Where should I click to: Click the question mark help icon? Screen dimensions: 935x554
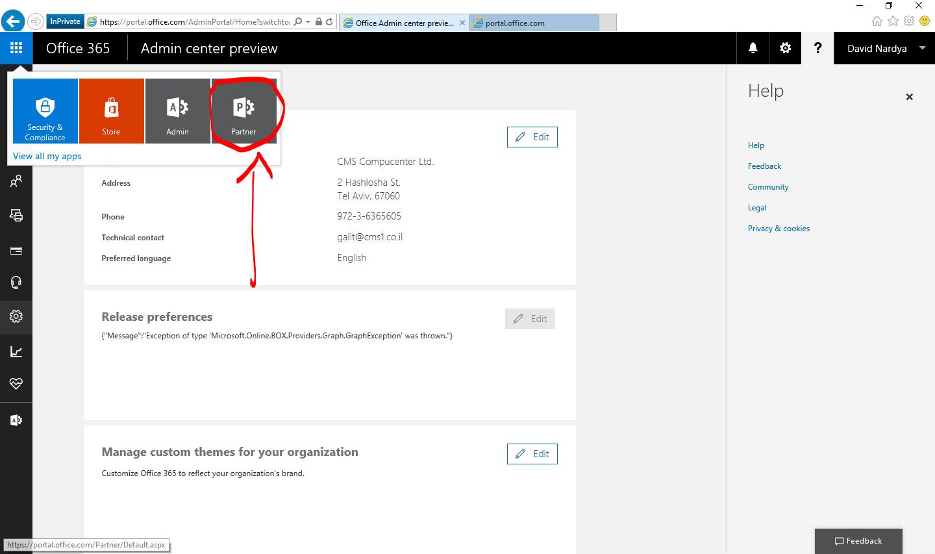click(818, 48)
